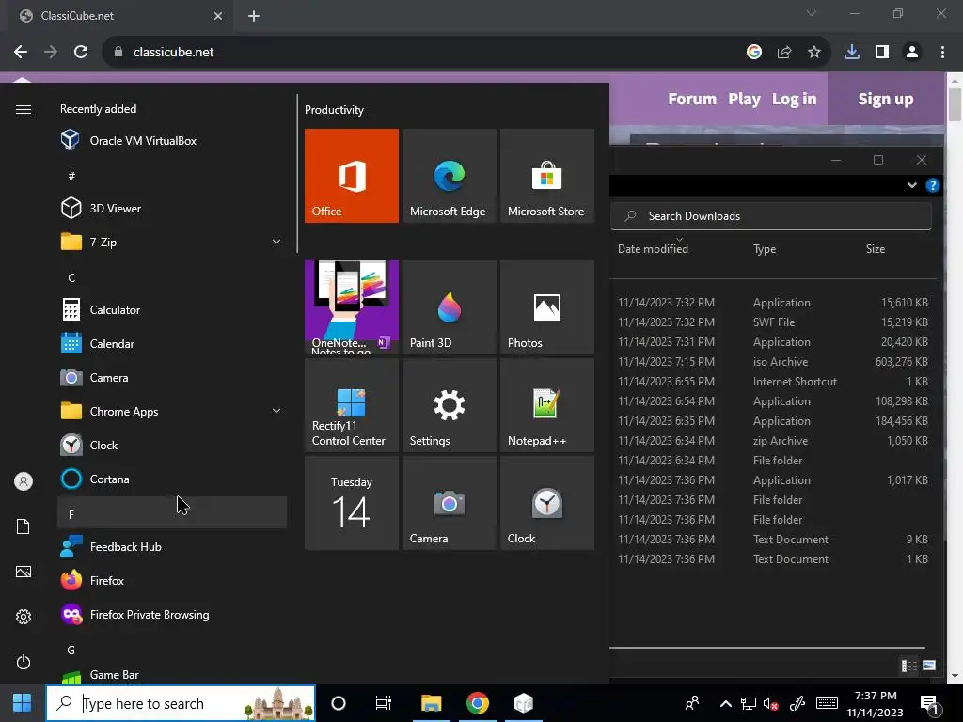Click the Windows Start button
The height and width of the screenshot is (722, 963).
coord(23,703)
